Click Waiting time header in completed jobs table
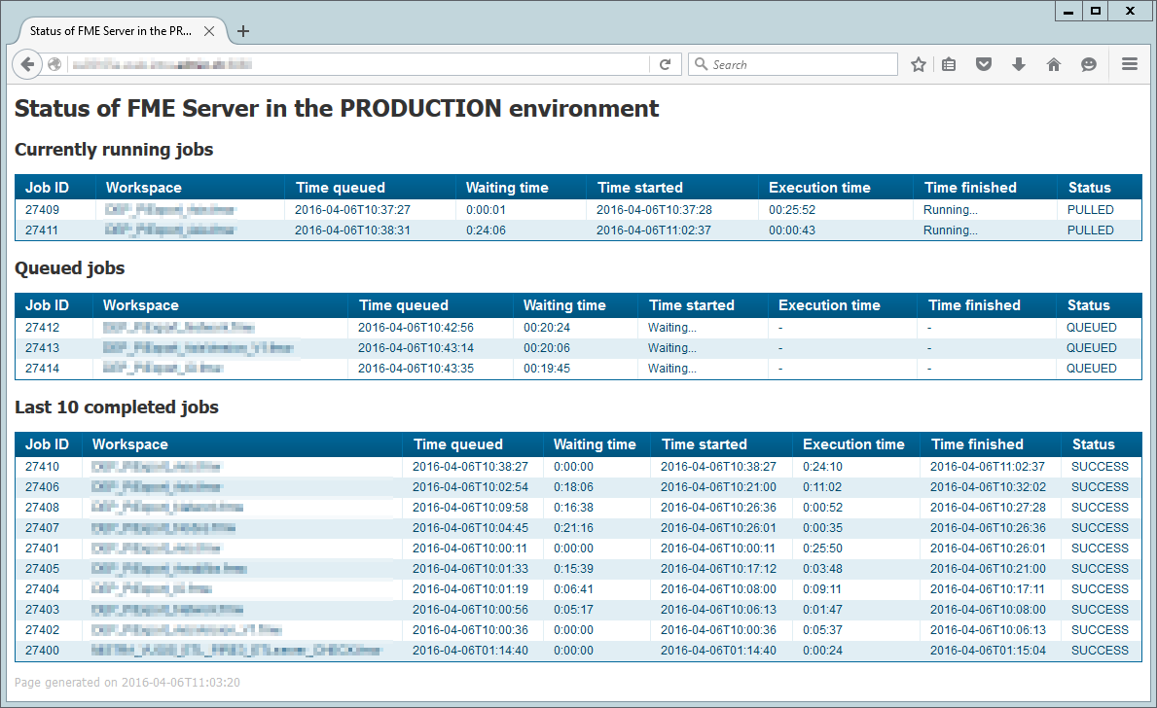Image resolution: width=1157 pixels, height=708 pixels. click(x=595, y=444)
